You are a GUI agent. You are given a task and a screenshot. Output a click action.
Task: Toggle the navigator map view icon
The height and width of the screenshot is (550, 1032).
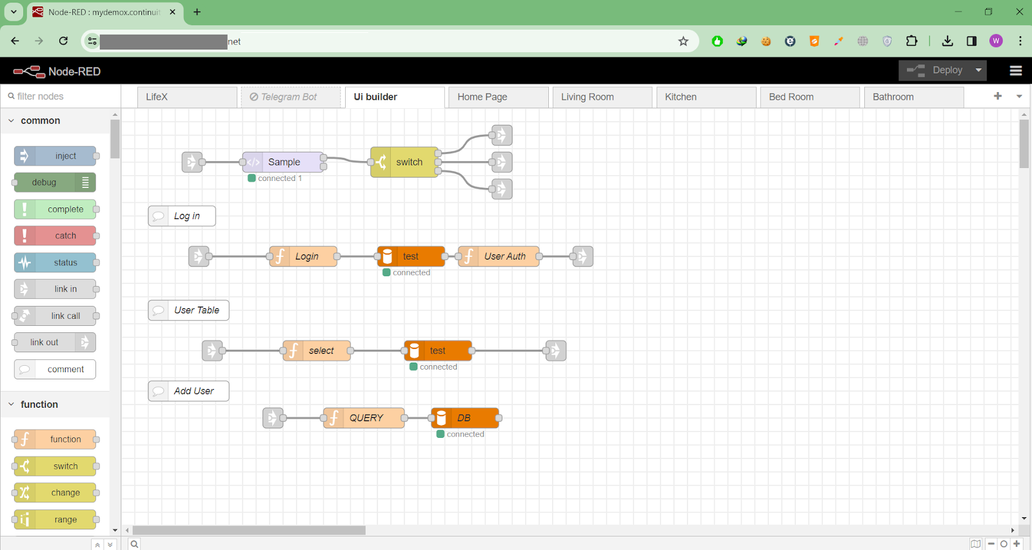point(976,544)
